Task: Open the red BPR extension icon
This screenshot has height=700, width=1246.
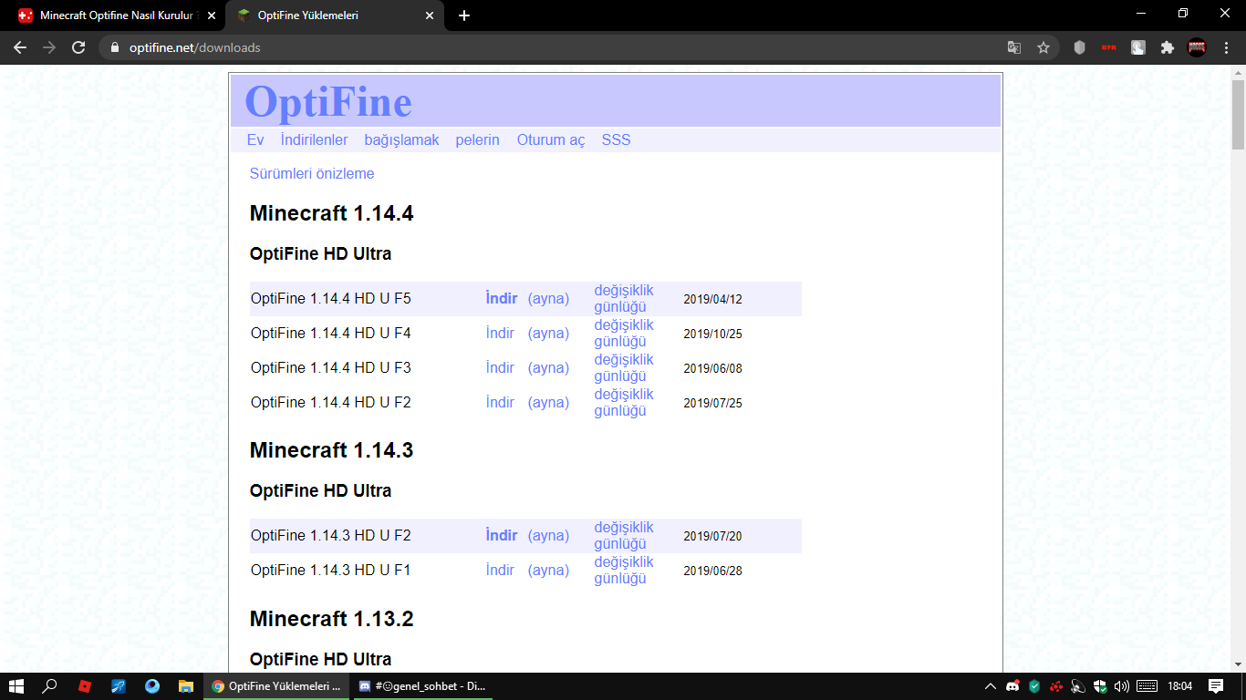Action: coord(1109,47)
